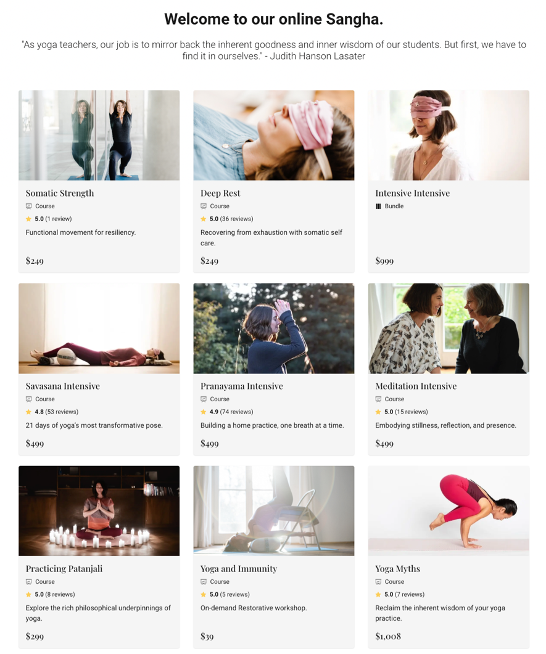The width and height of the screenshot is (546, 654).
Task: Click the course icon under Meditation Intensive
Action: pyautogui.click(x=378, y=399)
